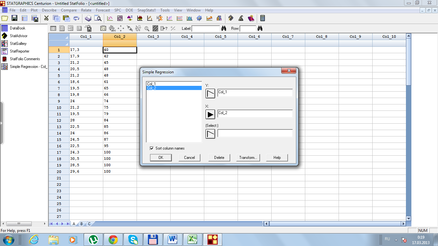The image size is (438, 246).
Task: Click the bar chart toolbar icon
Action: click(219, 18)
